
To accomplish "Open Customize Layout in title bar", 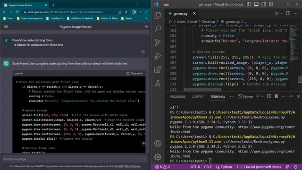I will pos(271,4).
